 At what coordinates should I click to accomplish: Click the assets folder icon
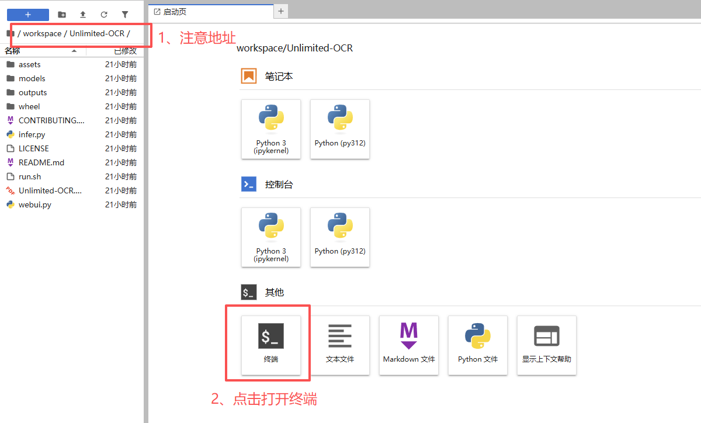tap(11, 64)
